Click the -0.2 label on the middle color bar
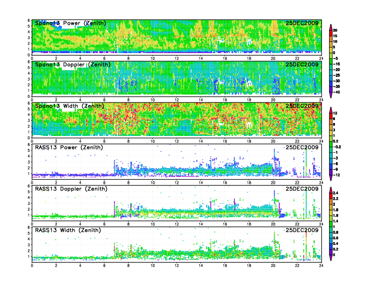Screen dimensions: 369x285 pyautogui.click(x=337, y=147)
